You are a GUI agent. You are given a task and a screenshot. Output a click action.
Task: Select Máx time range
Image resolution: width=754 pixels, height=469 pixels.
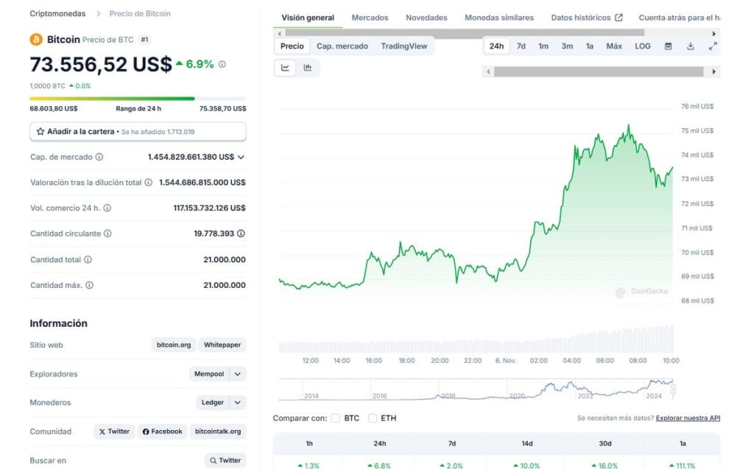(614, 46)
